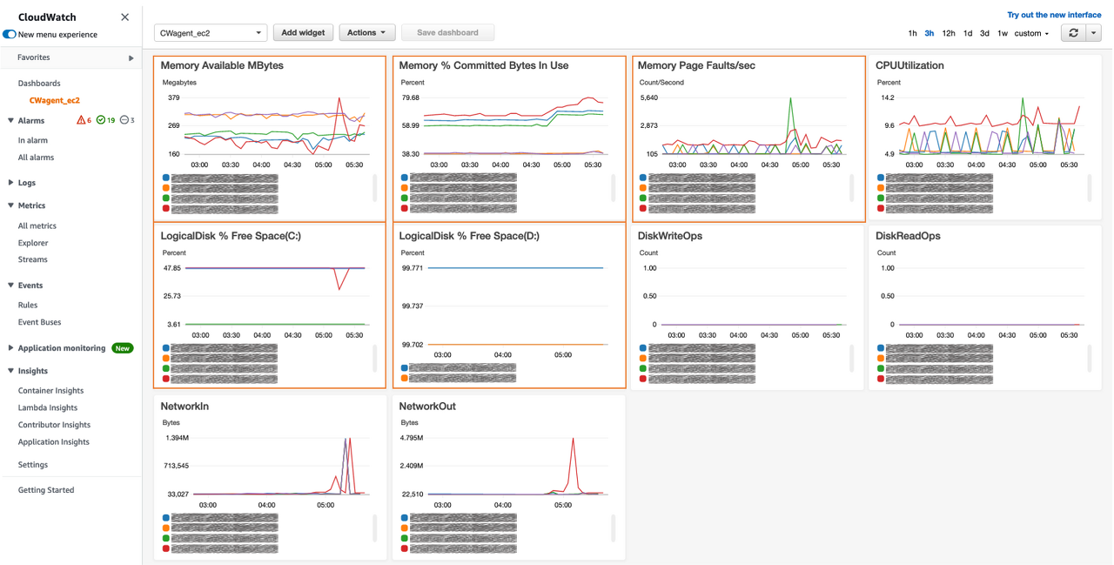Open In alarm list
This screenshot has height=565, width=1114.
[33, 140]
